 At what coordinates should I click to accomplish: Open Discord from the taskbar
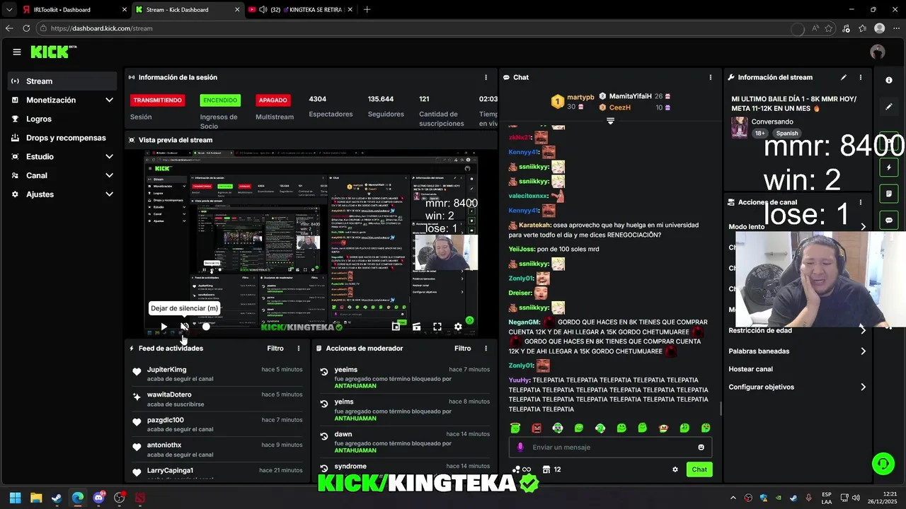98,498
